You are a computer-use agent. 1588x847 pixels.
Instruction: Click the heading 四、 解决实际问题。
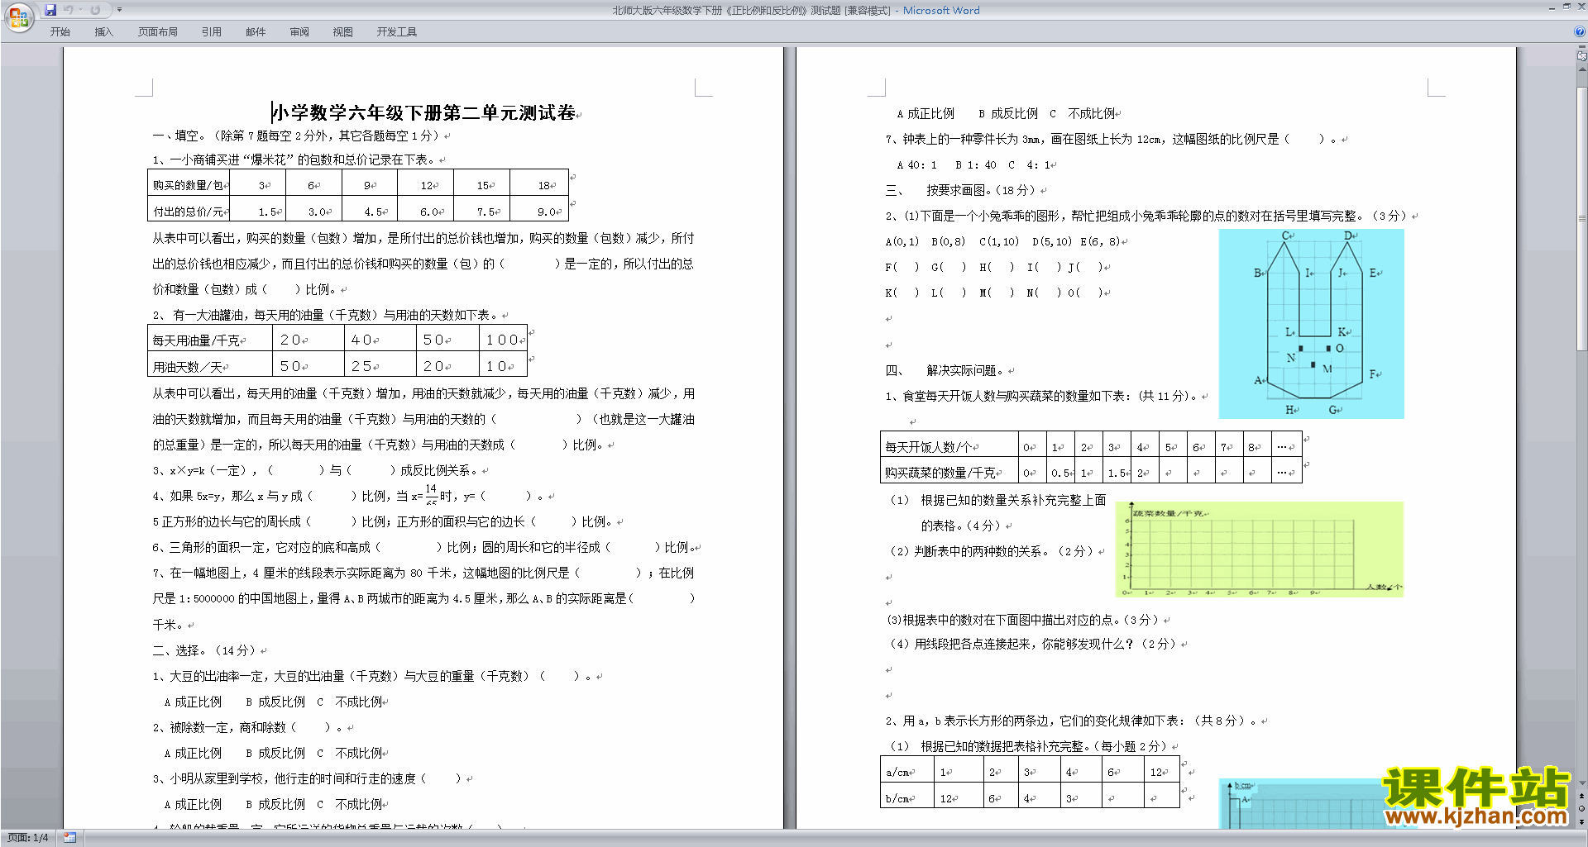[x=947, y=370]
